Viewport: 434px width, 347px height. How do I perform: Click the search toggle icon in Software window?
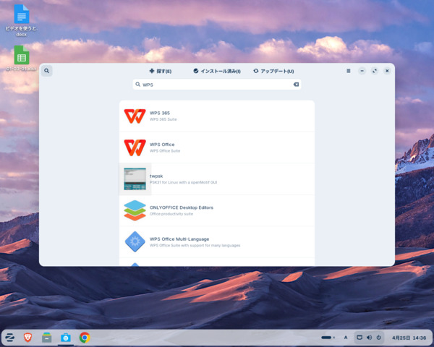click(x=47, y=71)
